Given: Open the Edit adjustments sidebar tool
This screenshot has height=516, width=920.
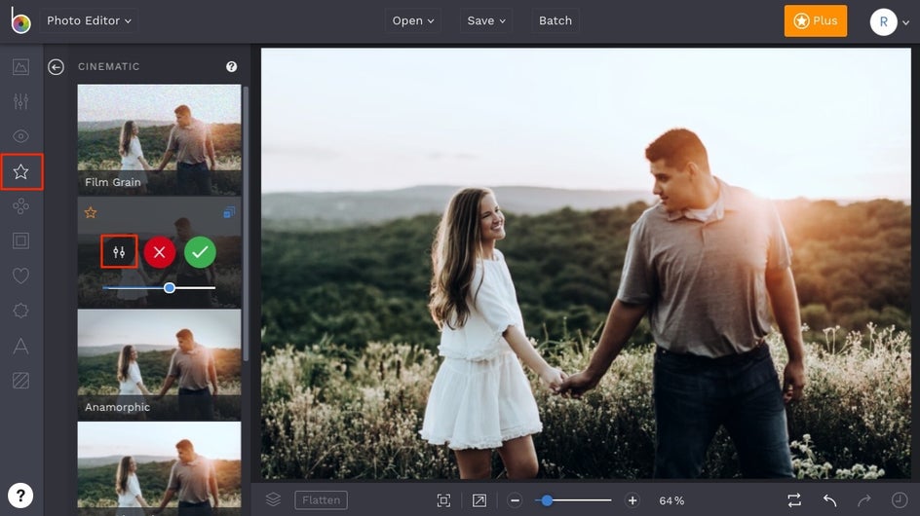Looking at the screenshot, I should (x=20, y=102).
